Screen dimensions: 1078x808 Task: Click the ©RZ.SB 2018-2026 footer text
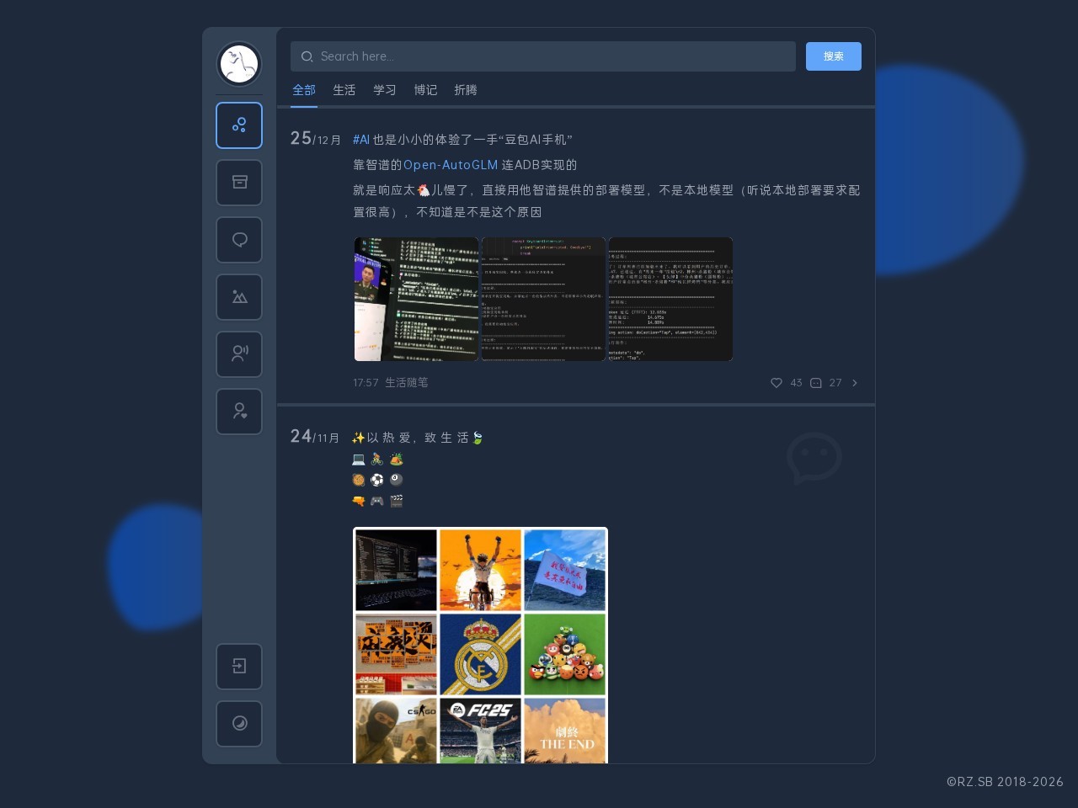[1005, 782]
